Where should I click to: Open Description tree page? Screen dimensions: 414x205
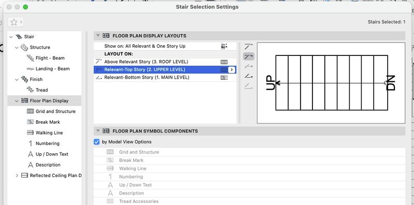click(x=48, y=165)
